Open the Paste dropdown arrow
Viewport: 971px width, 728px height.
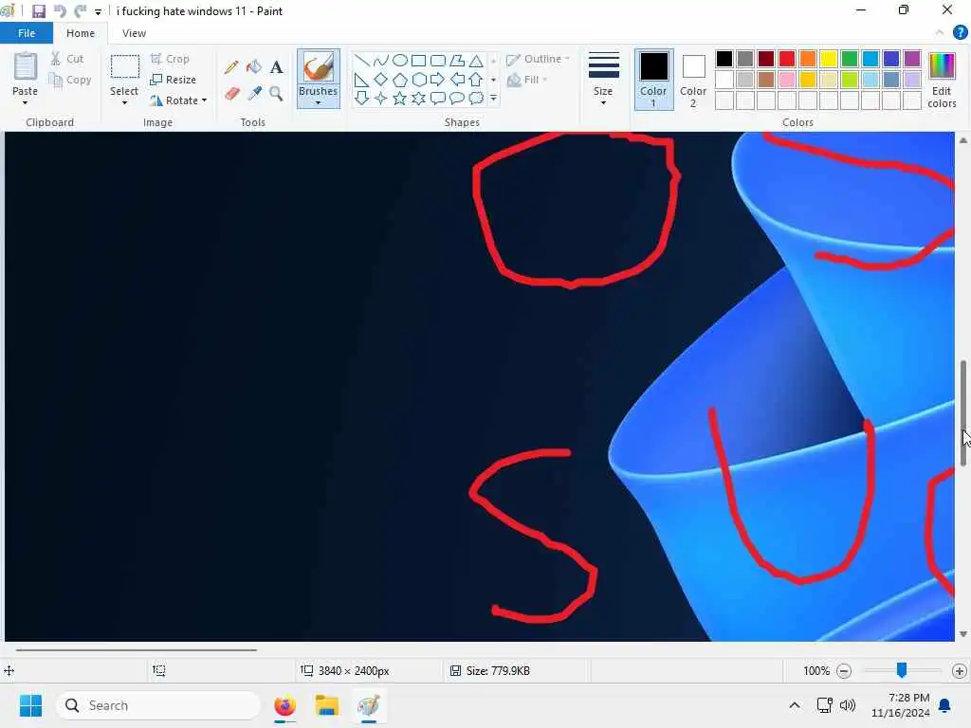[25, 103]
